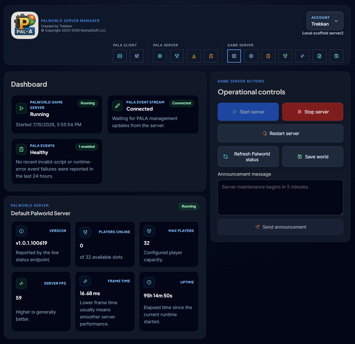The width and height of the screenshot is (355, 344).
Task: Click 'Local scaffold server2' text
Action: coord(323,33)
